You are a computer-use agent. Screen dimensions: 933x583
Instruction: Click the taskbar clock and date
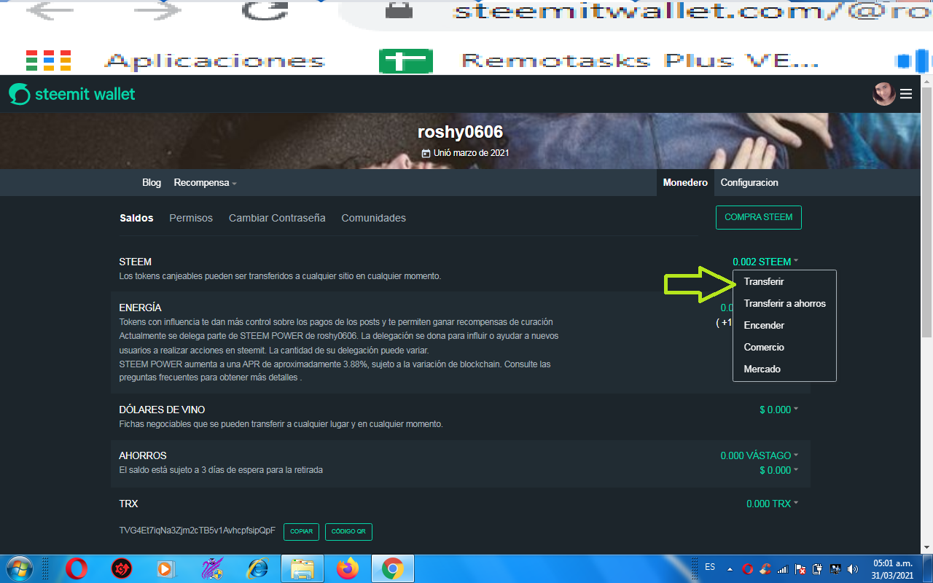[x=892, y=568]
